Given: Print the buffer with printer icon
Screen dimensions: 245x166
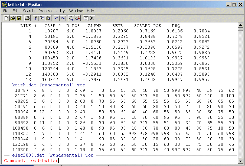Looking at the screenshot, I should pos(27,18).
